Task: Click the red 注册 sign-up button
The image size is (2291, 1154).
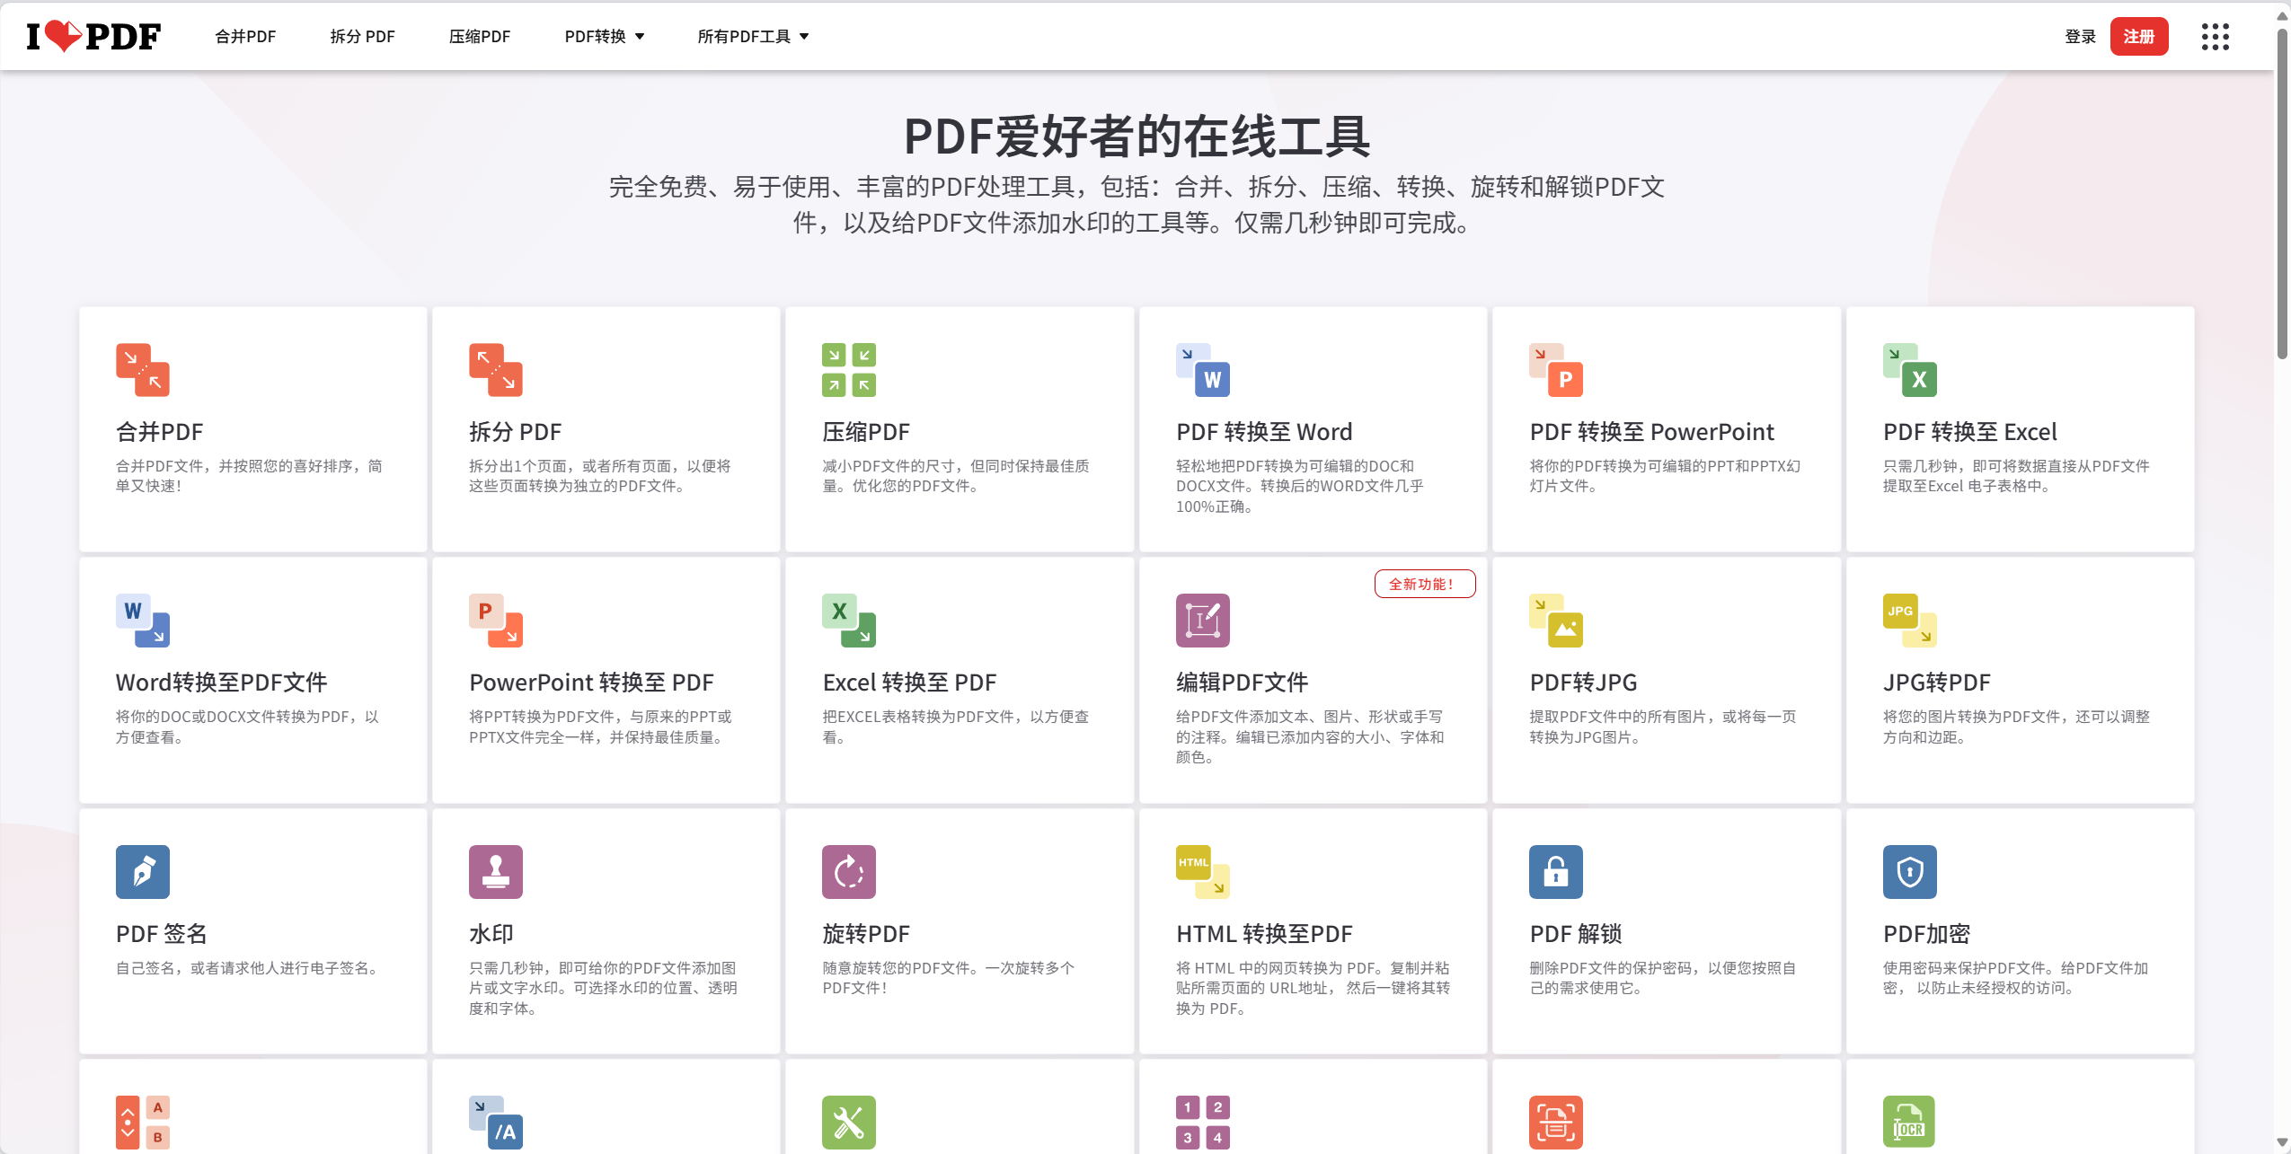Action: coord(2139,37)
